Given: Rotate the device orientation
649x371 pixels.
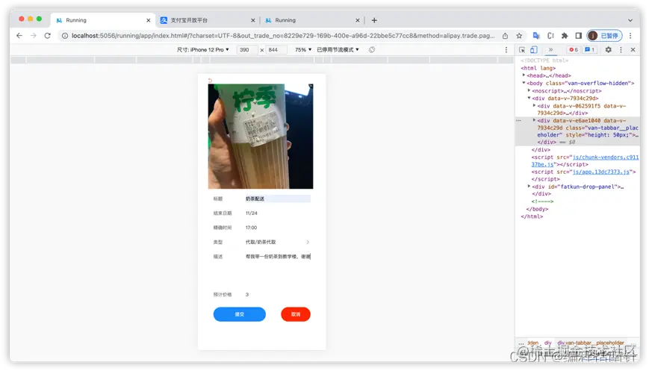Looking at the screenshot, I should coord(372,49).
